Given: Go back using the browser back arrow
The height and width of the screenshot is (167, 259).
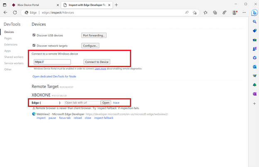Looking at the screenshot, I should (5, 12).
